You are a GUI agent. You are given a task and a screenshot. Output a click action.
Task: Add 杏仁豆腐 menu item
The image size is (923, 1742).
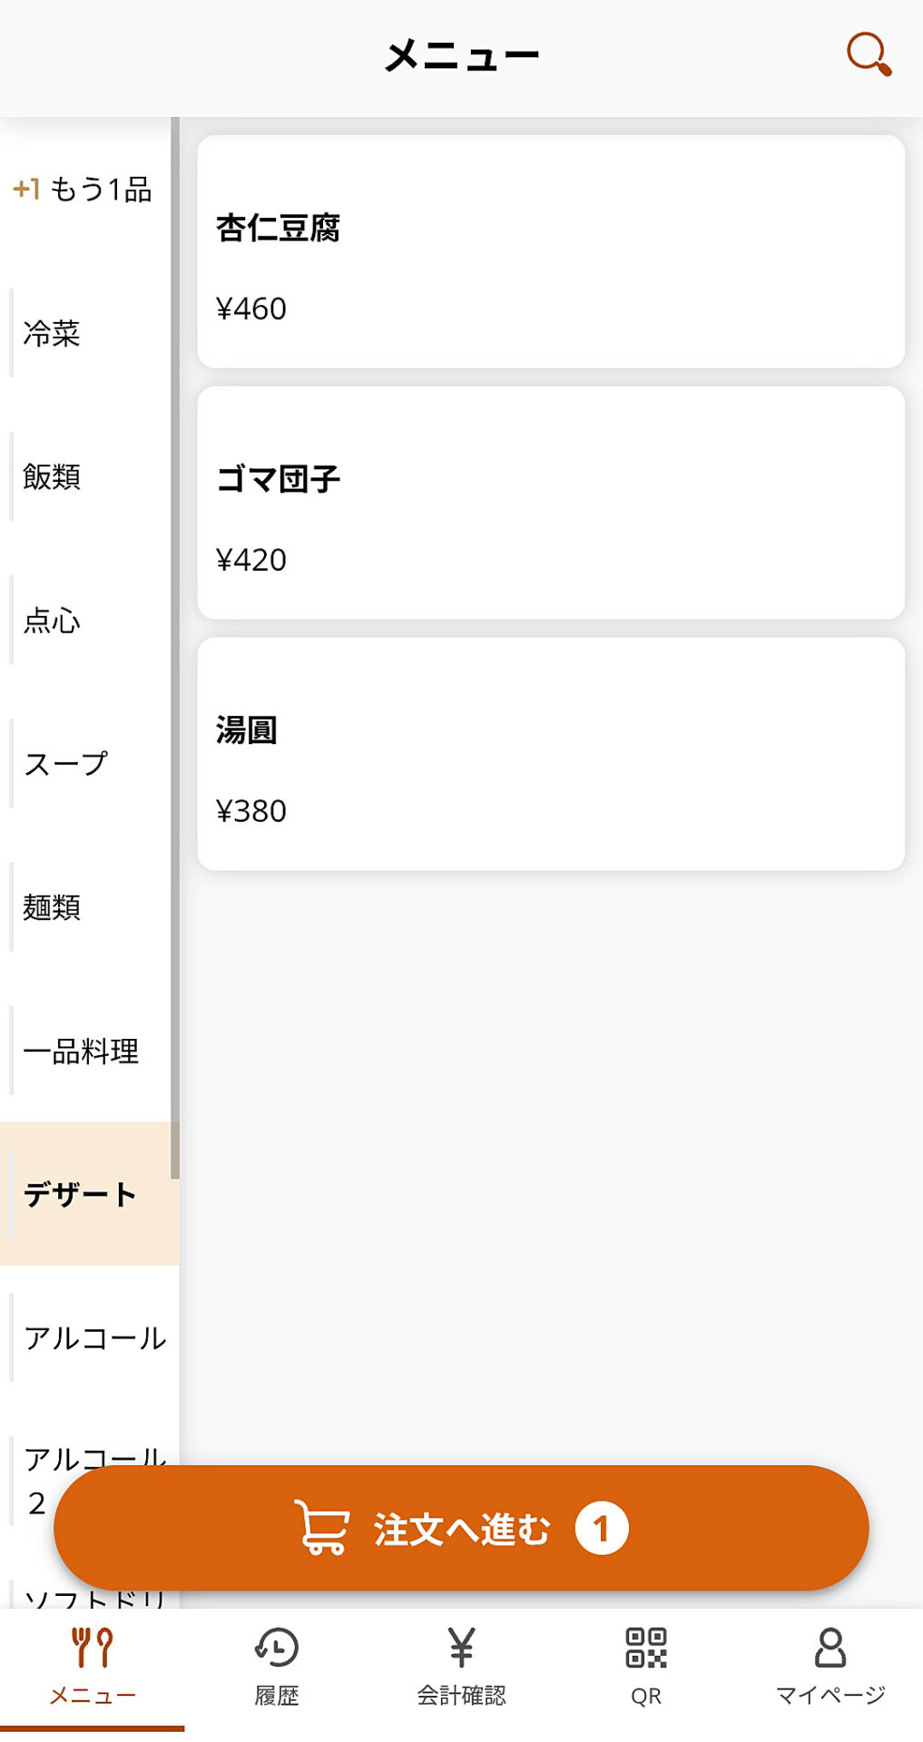click(551, 251)
